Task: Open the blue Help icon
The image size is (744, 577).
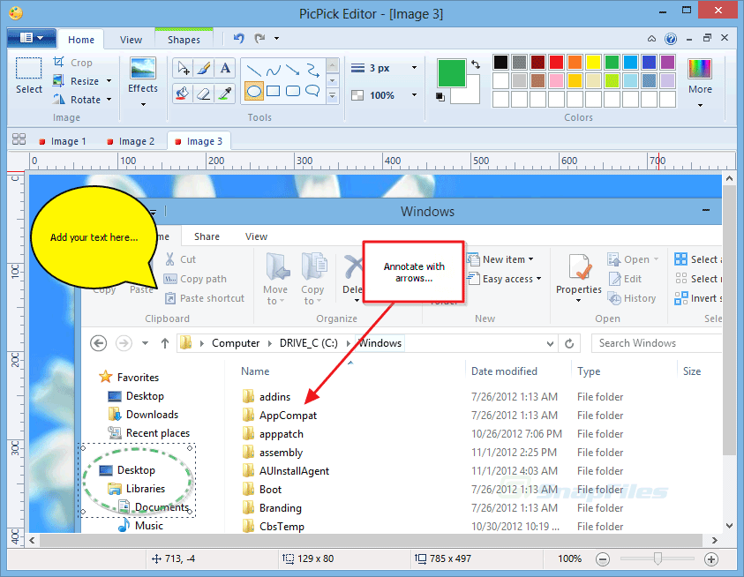Action: (671, 39)
